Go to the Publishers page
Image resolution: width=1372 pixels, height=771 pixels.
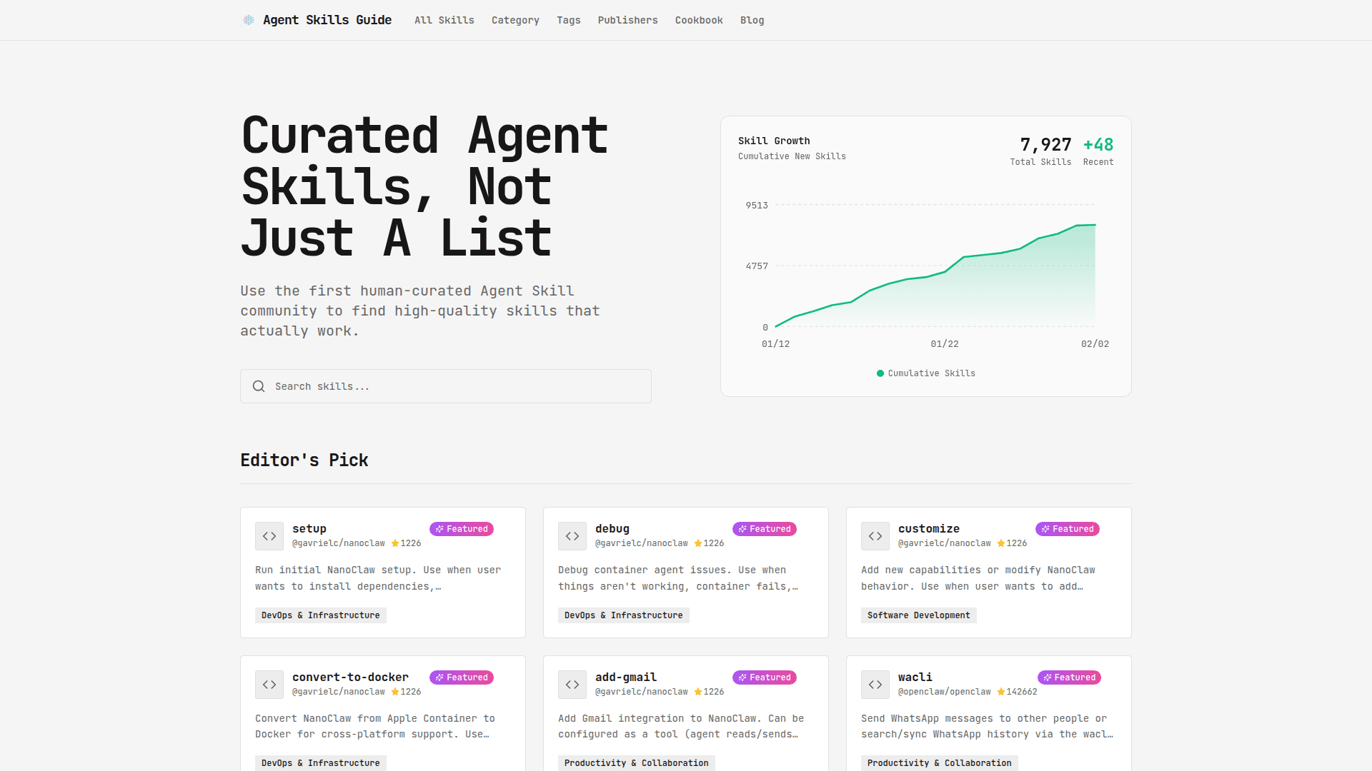(627, 20)
